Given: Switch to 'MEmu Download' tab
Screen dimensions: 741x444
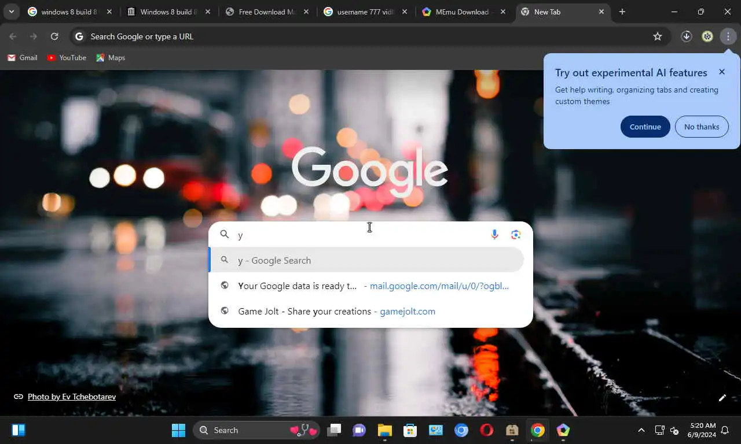Looking at the screenshot, I should click(x=464, y=12).
